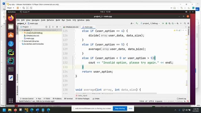This screenshot has height=113, width=201.
Task: Open Terminal from the Ubuntu dock
Action: [11, 69]
